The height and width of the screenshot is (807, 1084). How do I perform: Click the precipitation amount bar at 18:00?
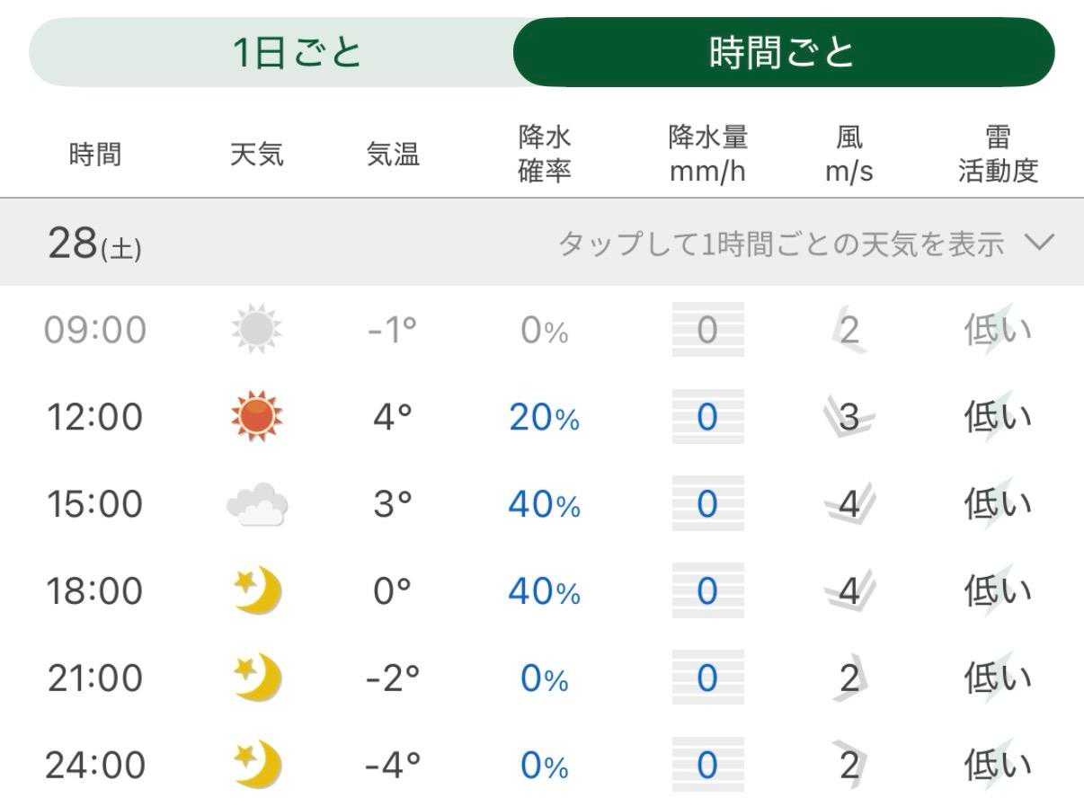coord(707,592)
